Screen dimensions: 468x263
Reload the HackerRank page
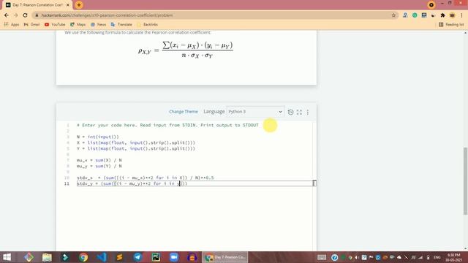click(x=25, y=15)
